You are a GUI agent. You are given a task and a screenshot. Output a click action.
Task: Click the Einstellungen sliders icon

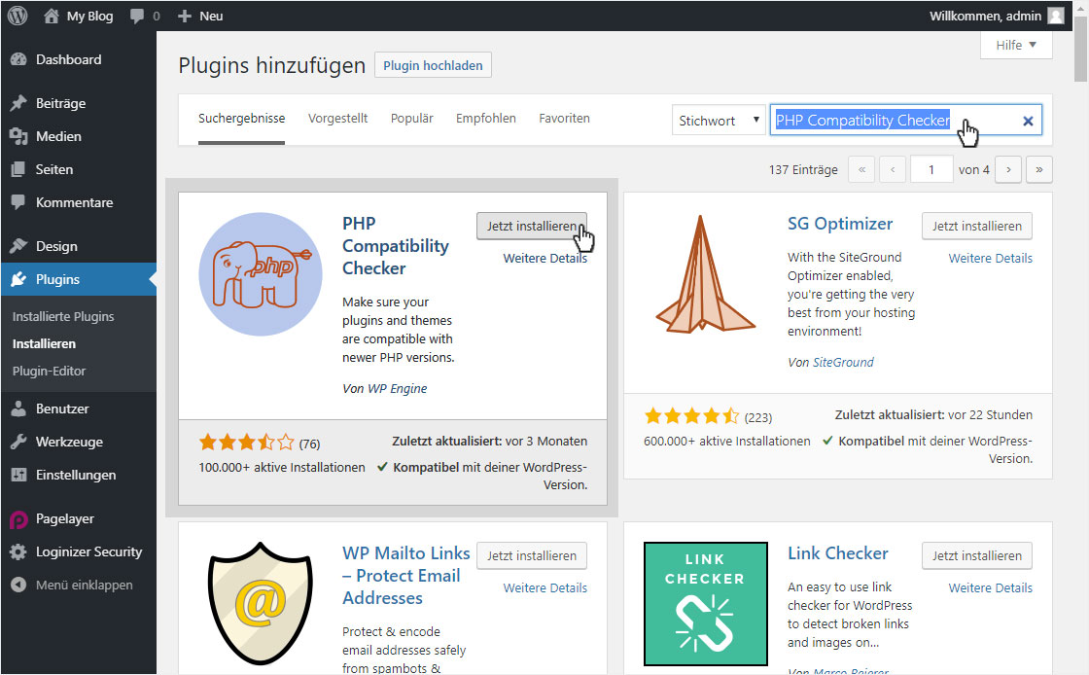[18, 475]
